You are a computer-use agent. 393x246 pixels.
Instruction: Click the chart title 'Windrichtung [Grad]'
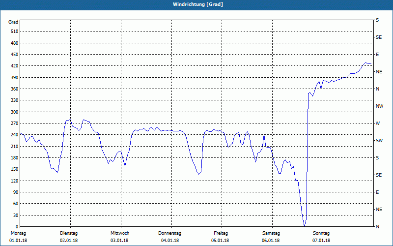[x=198, y=4]
